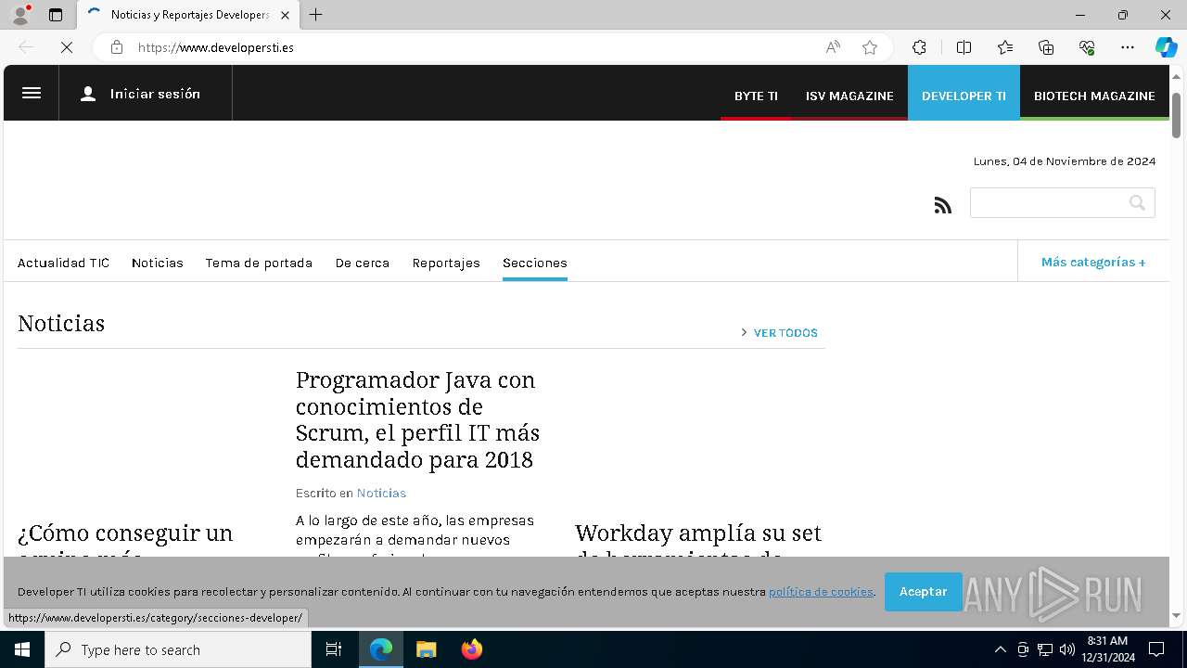1187x668 pixels.
Task: Go back with the browser back arrow
Action: tap(26, 47)
